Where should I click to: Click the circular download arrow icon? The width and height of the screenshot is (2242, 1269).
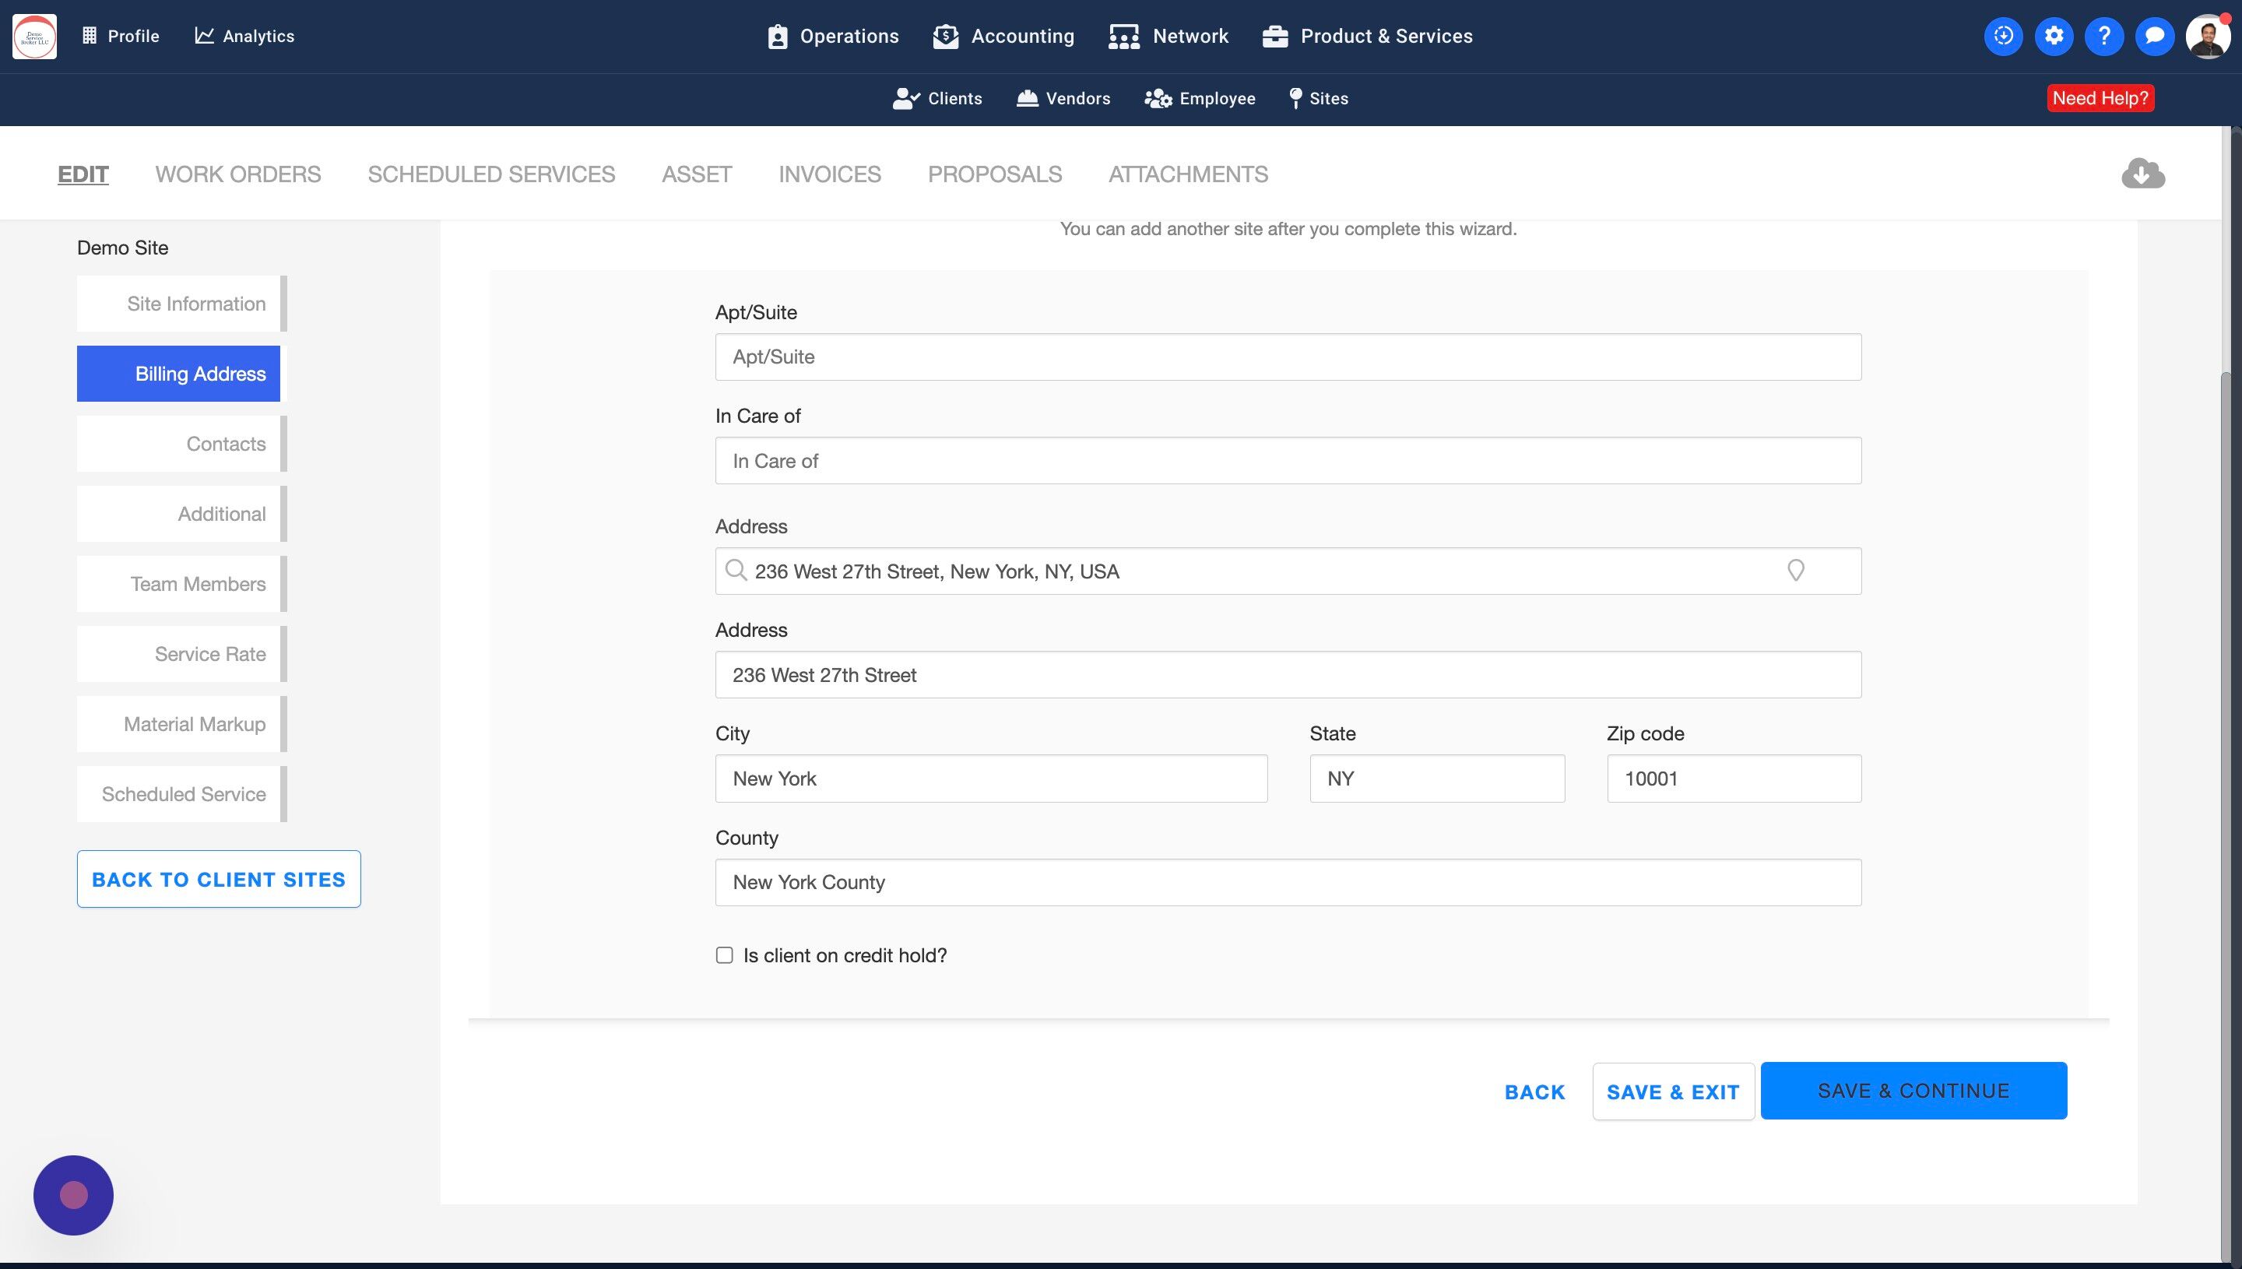(x=2003, y=36)
